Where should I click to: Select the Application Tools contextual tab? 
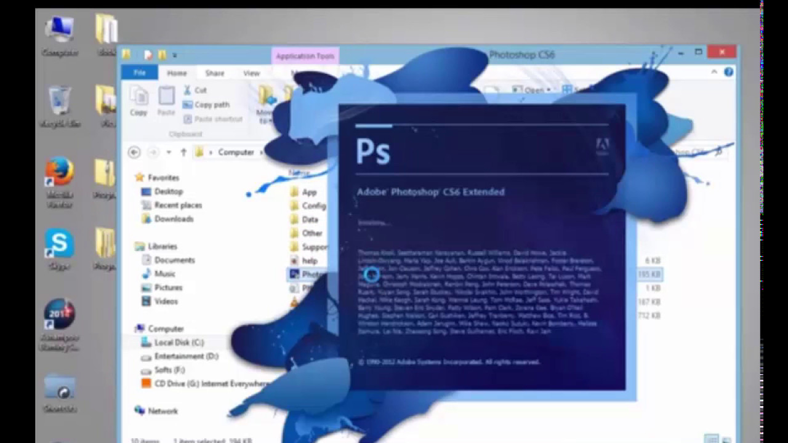[x=305, y=56]
